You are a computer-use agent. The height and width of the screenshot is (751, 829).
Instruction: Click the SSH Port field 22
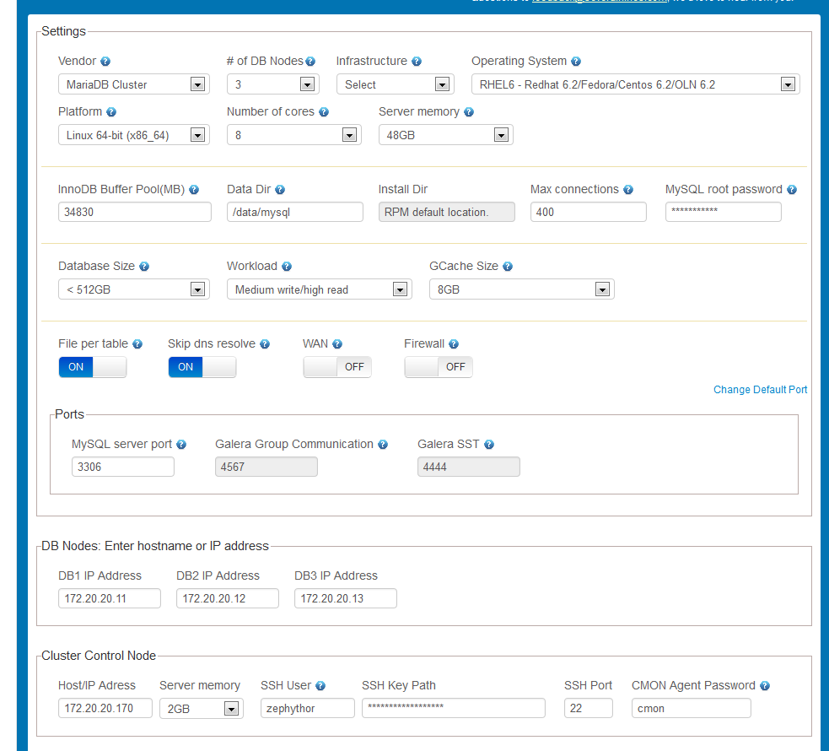589,709
